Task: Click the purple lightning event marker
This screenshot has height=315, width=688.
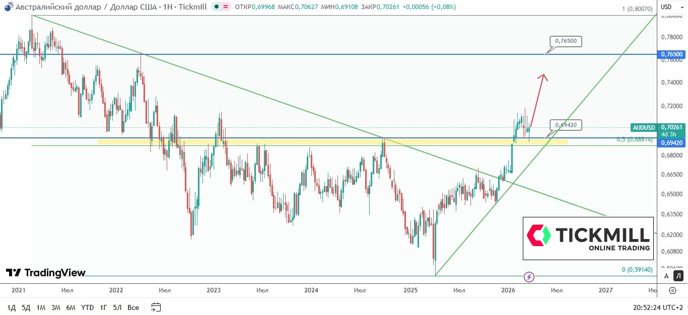Action: (x=529, y=277)
